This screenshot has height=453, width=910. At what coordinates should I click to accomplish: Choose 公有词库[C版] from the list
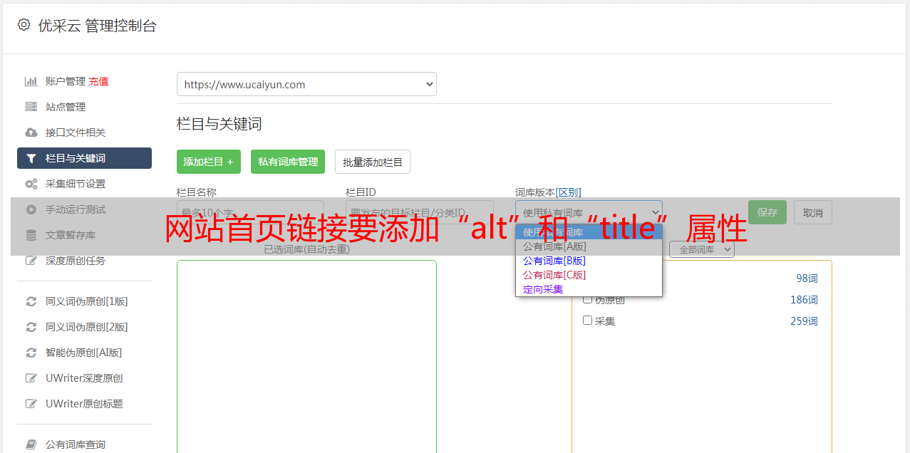589,275
